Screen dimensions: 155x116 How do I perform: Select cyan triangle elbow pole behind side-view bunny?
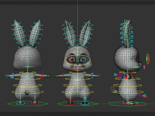(116, 74)
